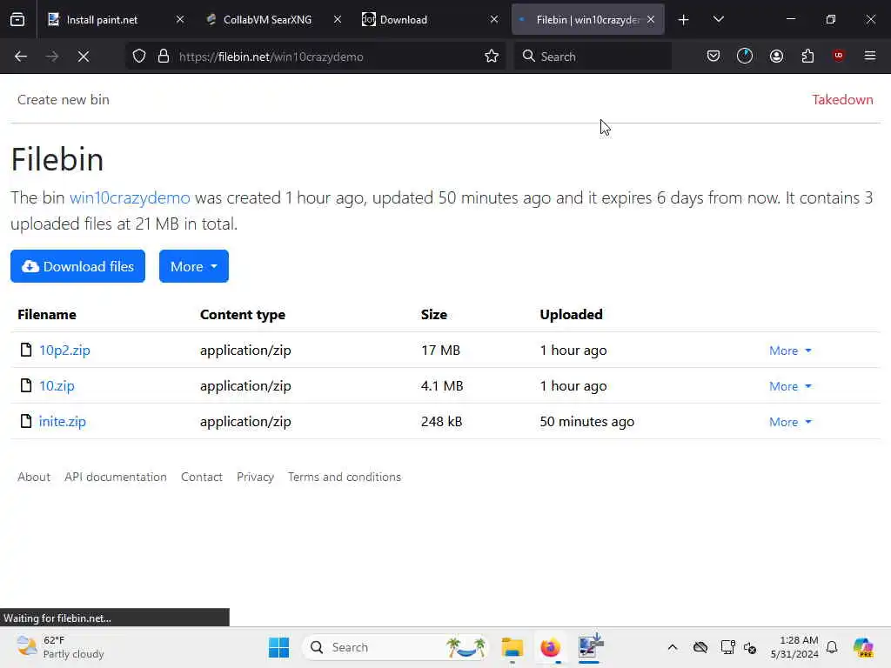Click the Windows taskbar Search box
This screenshot has height=668, width=891.
point(396,647)
